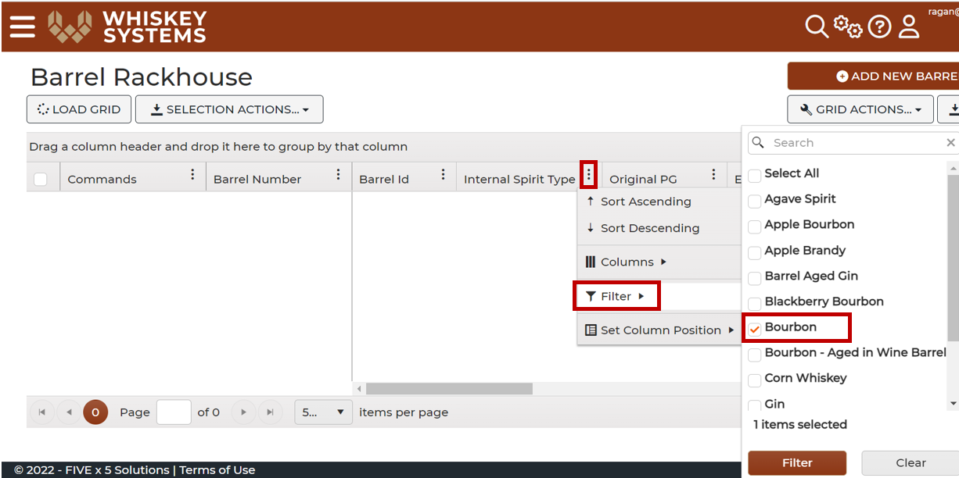Apply the filter with the Filter button

pyautogui.click(x=797, y=462)
